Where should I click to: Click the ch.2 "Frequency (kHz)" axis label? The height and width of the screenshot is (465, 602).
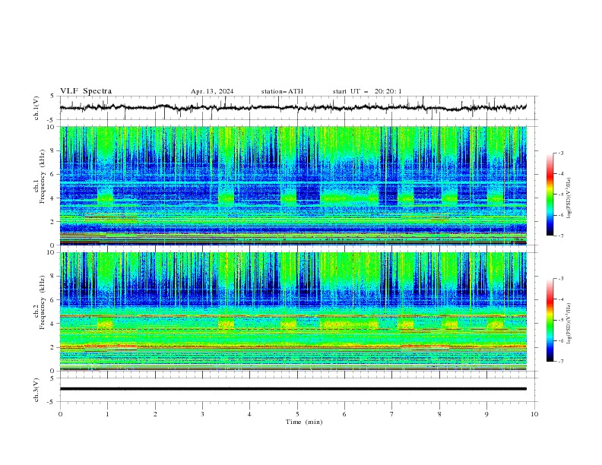click(43, 302)
